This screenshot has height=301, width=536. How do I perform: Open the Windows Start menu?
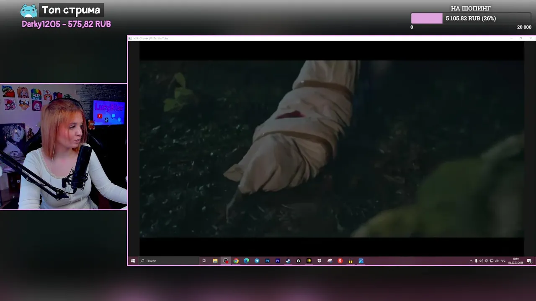coord(133,261)
